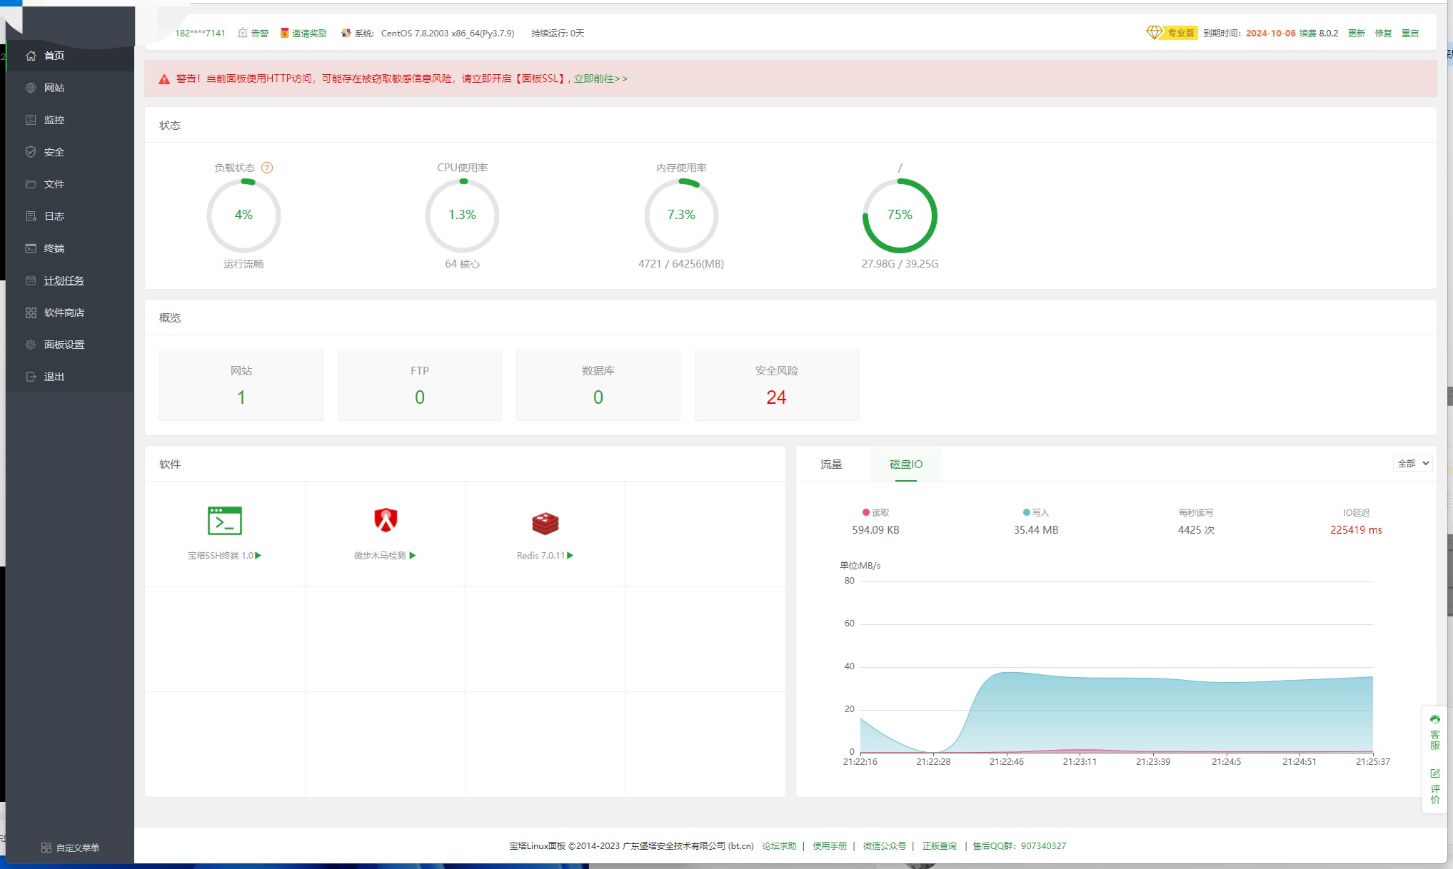Click the play arrow next to 宝塔SSH终端 1.0

[258, 555]
